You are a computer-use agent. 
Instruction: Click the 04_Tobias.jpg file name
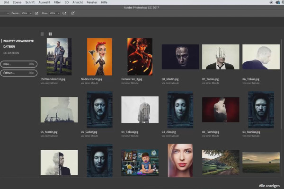tap(130, 132)
